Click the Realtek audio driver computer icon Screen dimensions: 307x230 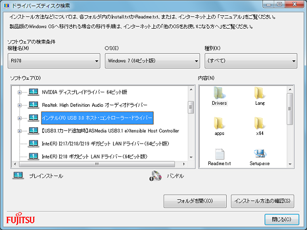[33, 105]
